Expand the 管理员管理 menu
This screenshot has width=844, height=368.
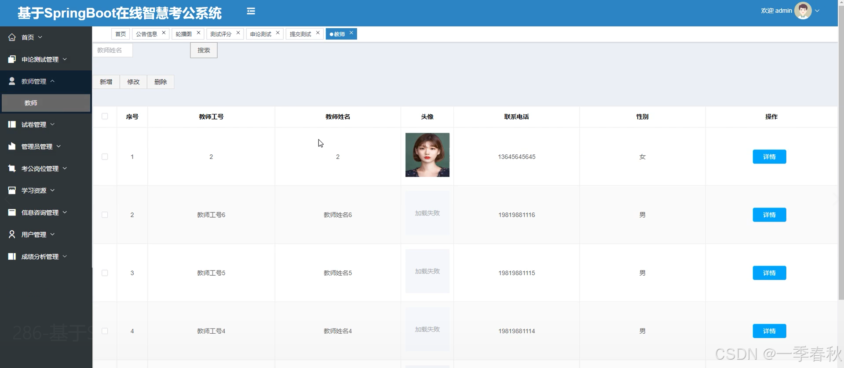click(58, 146)
